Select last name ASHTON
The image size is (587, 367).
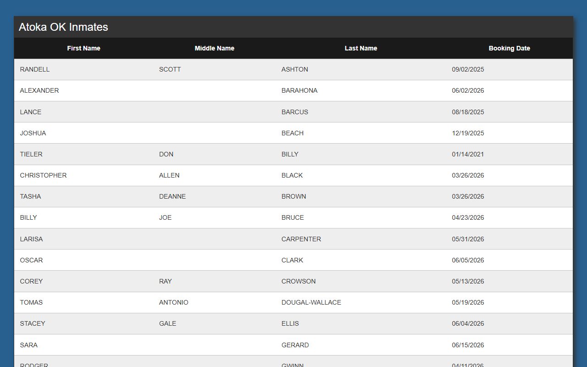tap(295, 69)
